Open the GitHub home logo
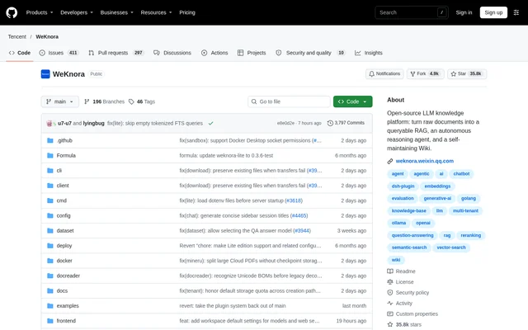 point(12,13)
